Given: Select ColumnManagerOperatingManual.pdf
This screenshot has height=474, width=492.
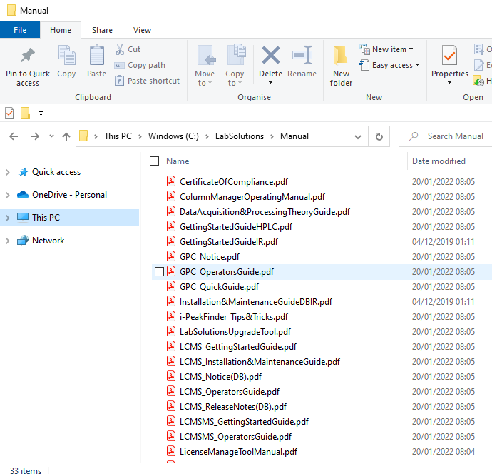Looking at the screenshot, I should pyautogui.click(x=252, y=197).
